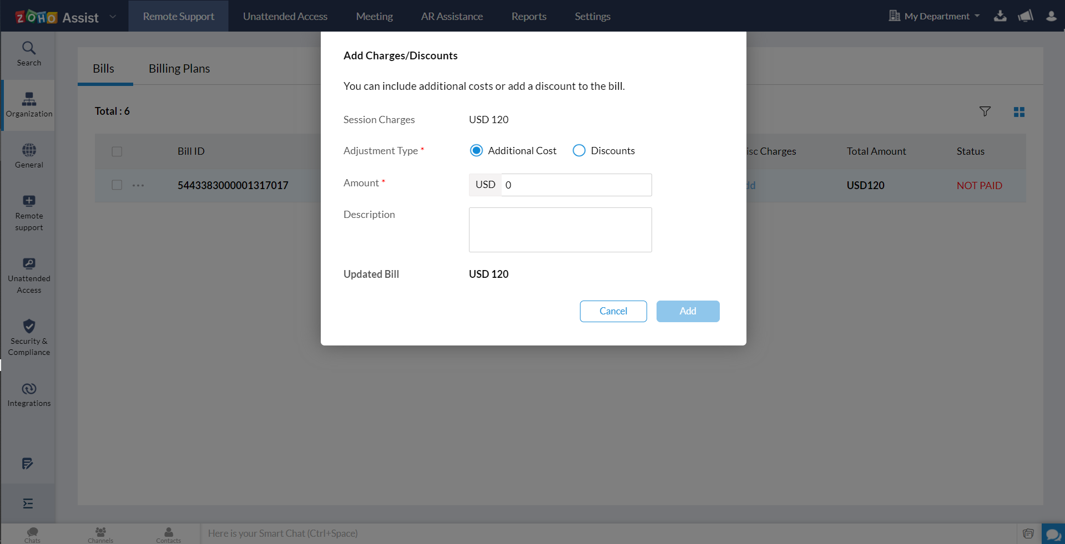Select the Remote support sidebar icon
Viewport: 1065px width, 544px height.
point(28,212)
